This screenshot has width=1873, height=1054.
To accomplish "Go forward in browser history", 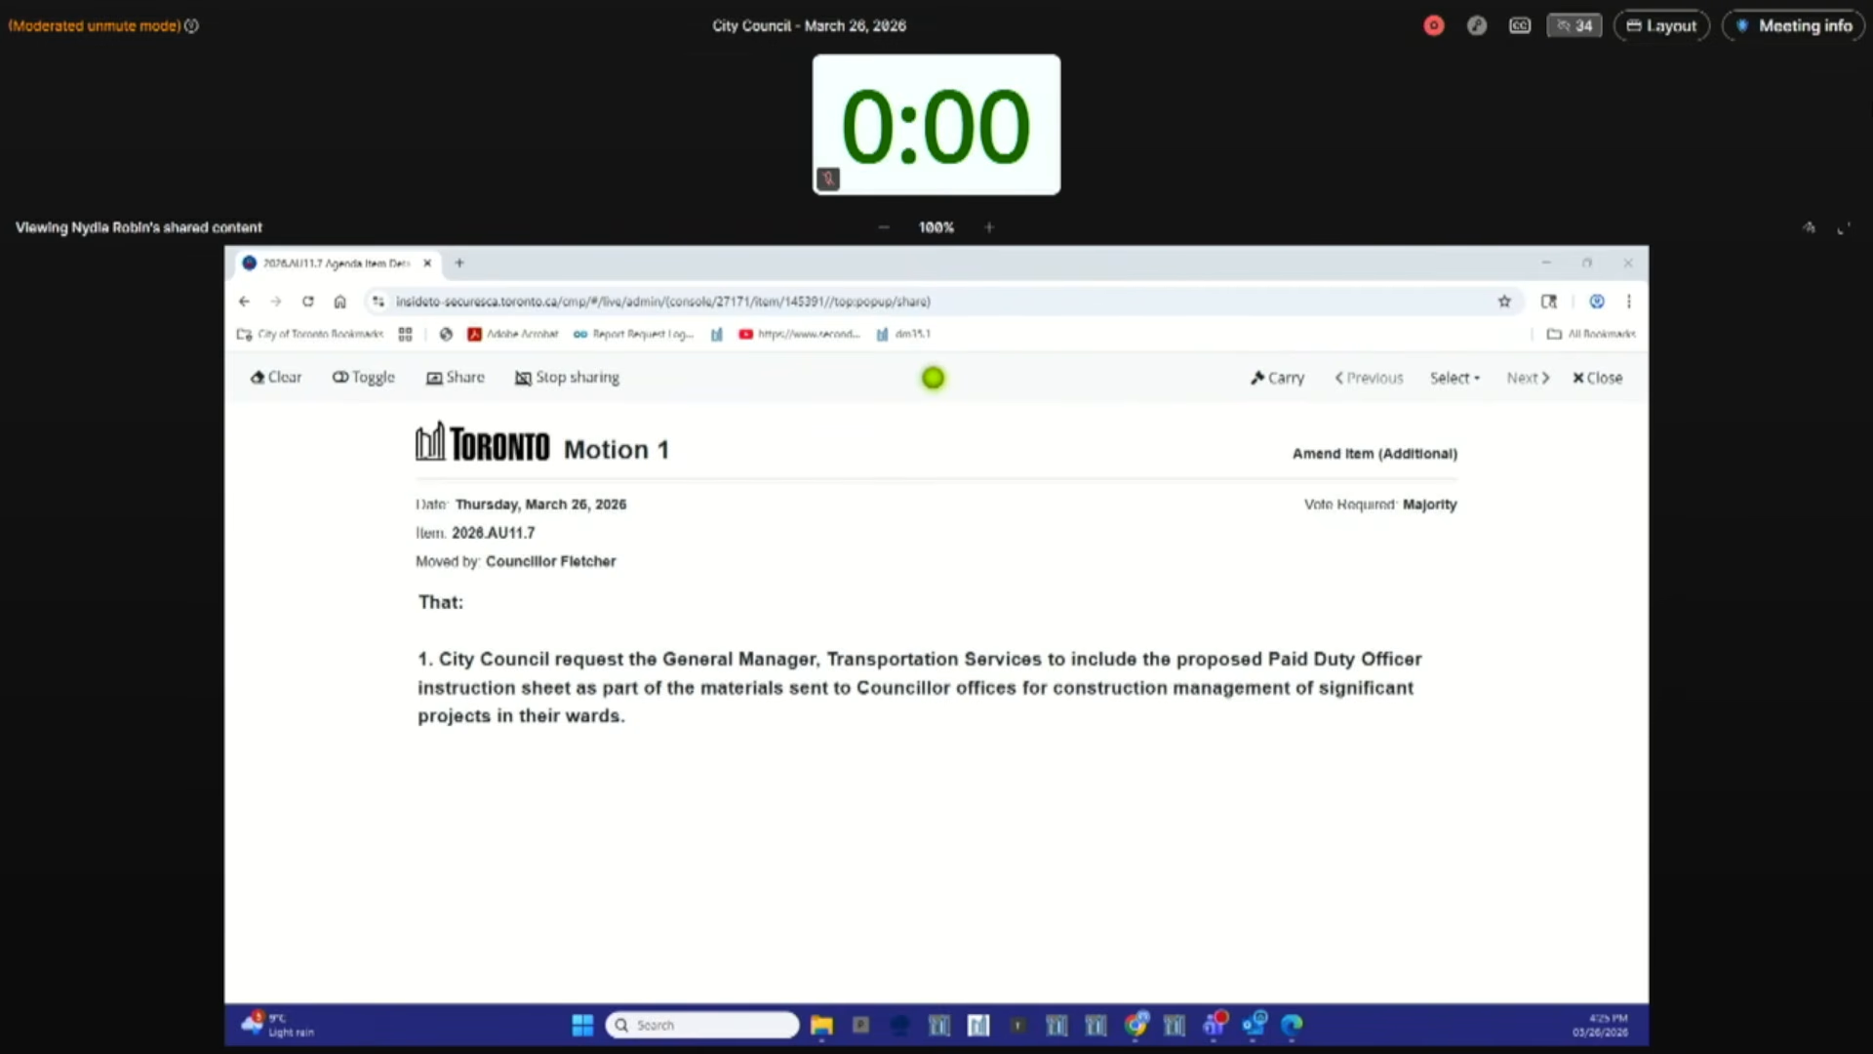I will coord(276,302).
